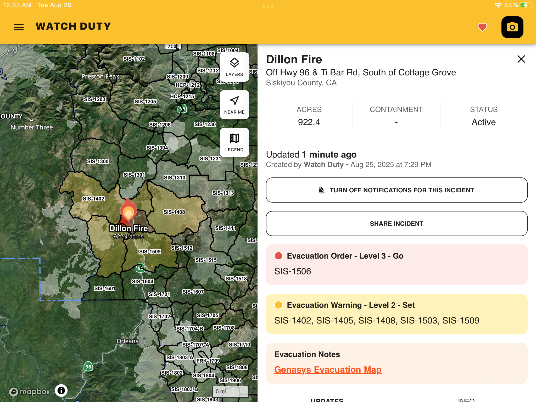
Task: Tap the battery status indicator
Action: (526, 5)
